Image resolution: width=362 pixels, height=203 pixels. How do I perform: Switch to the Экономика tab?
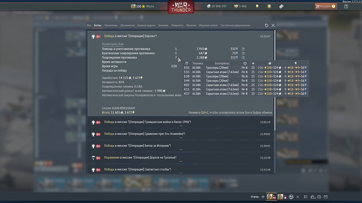111,25
